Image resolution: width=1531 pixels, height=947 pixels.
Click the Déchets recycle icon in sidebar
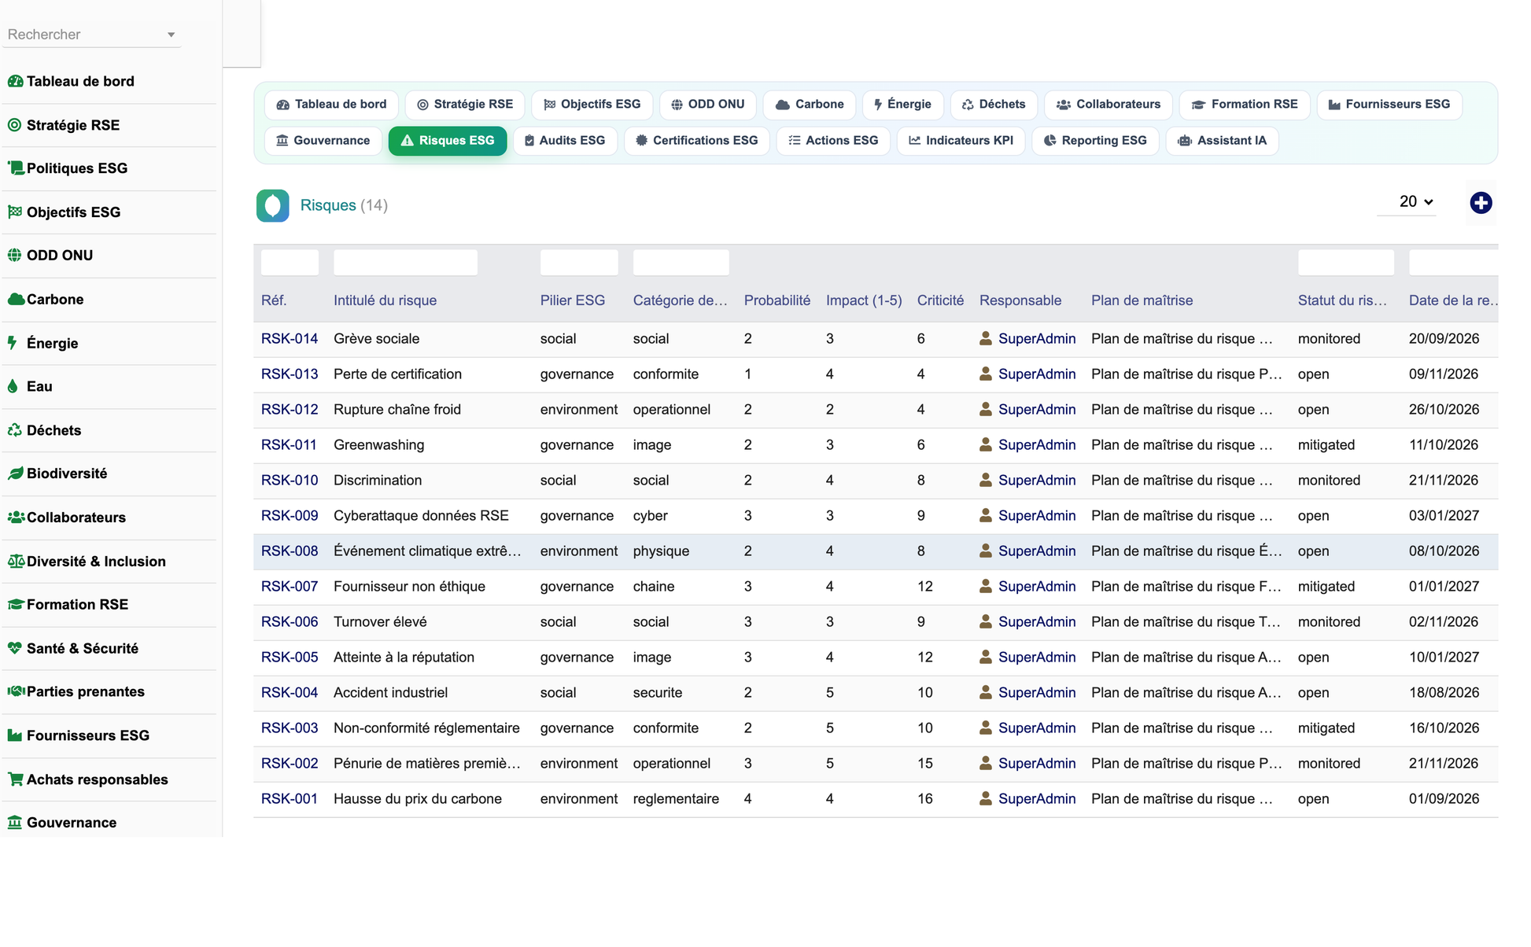[x=15, y=430]
